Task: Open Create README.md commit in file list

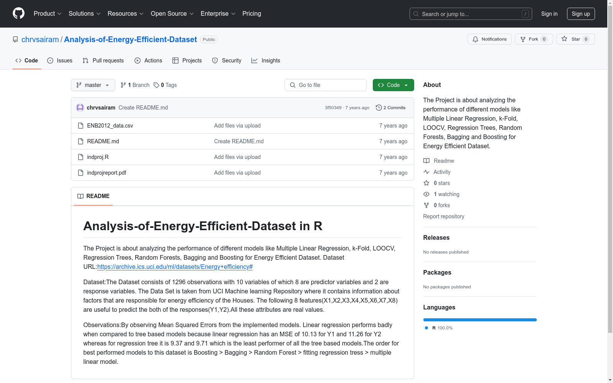Action: [x=239, y=141]
